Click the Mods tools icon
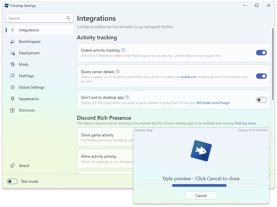Screen dimensions: 277x207 13,64
